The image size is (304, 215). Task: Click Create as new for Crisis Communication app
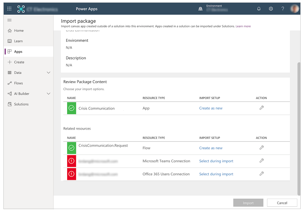click(211, 108)
